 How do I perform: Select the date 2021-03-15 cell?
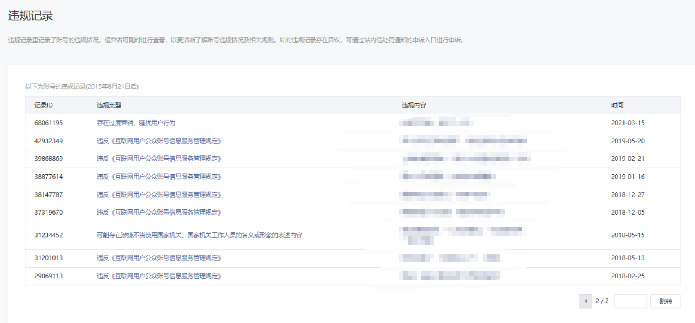[x=628, y=123]
